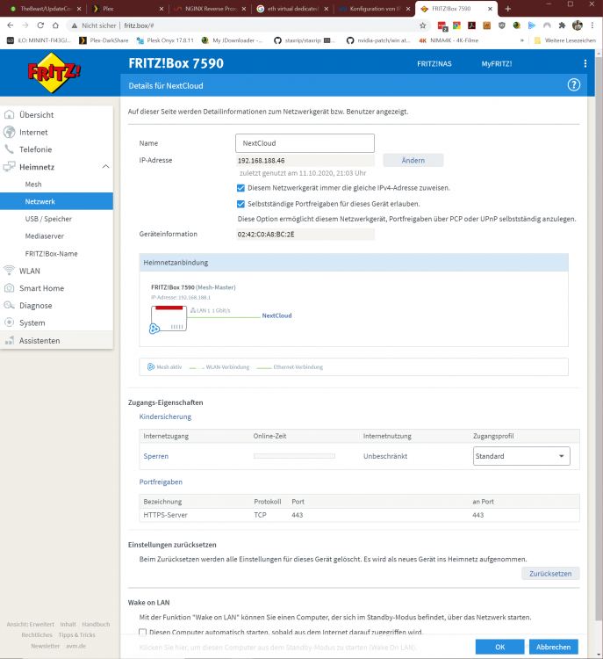Toggle always assign same IPv4 address checkbox

(x=240, y=188)
